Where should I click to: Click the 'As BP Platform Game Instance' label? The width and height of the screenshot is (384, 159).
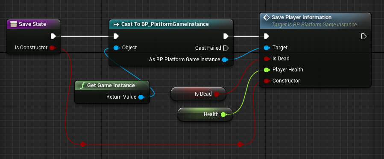pyautogui.click(x=185, y=60)
